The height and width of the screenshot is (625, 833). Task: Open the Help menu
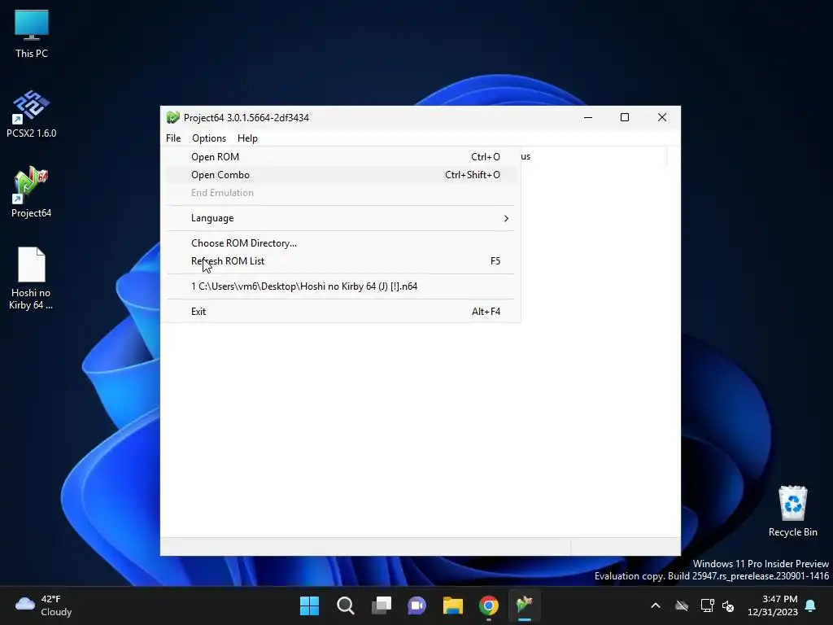pos(247,138)
